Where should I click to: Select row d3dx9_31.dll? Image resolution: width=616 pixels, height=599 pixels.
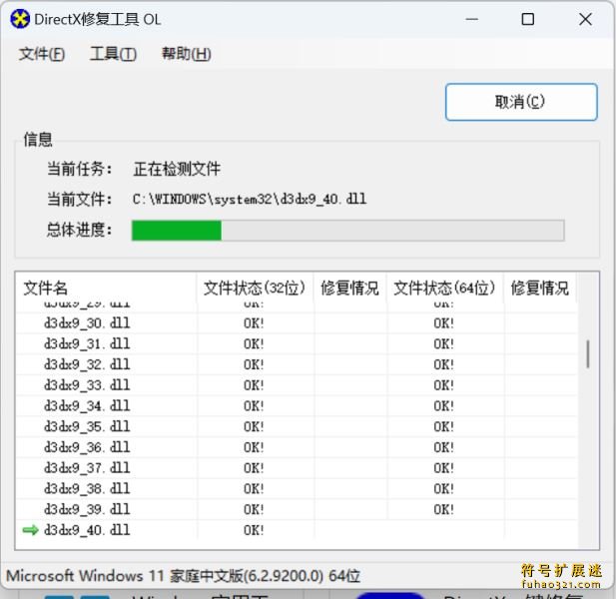tap(297, 344)
